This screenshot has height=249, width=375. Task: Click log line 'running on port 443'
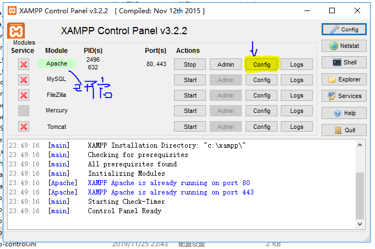point(171,192)
